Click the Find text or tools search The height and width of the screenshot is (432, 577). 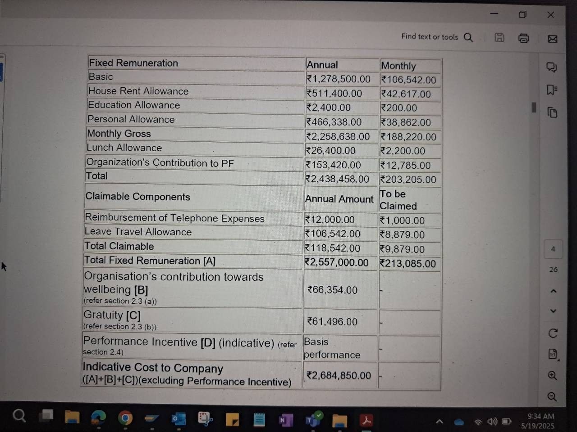click(436, 37)
